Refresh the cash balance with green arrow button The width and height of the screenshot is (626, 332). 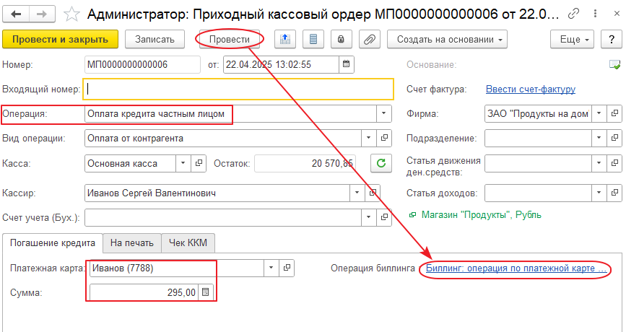click(381, 163)
